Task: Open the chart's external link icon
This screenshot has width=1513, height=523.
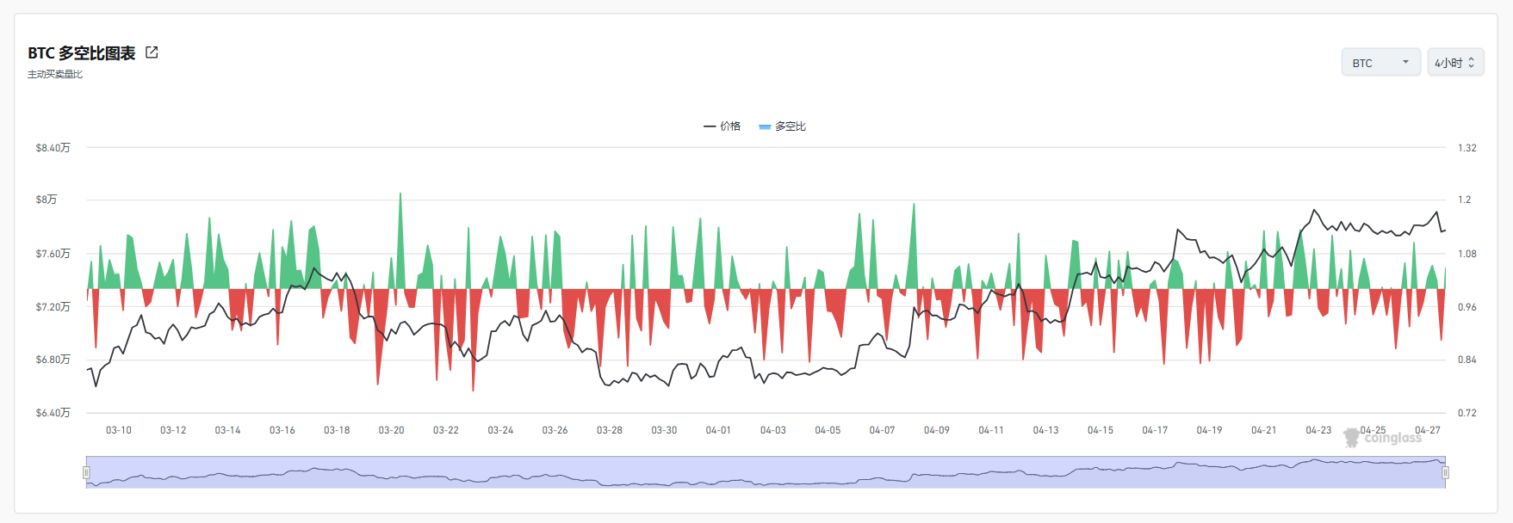Action: [x=152, y=52]
